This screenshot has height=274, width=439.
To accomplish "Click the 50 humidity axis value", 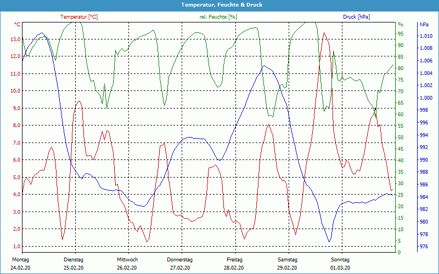I will pyautogui.click(x=401, y=138).
